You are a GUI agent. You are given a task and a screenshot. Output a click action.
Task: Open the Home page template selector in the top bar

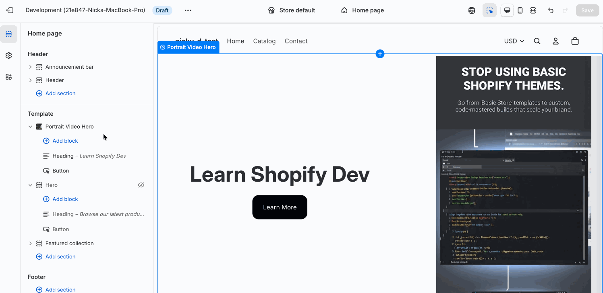point(363,10)
